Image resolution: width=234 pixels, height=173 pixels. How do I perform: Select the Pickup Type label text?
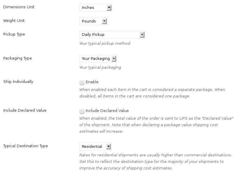[x=14, y=34]
